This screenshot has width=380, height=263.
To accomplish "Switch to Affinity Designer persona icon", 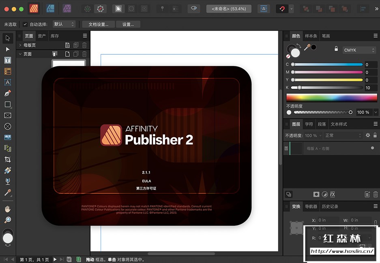I will [50, 9].
